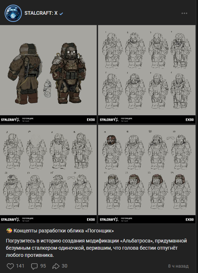Click the blue verified checkmark badge

61,14
